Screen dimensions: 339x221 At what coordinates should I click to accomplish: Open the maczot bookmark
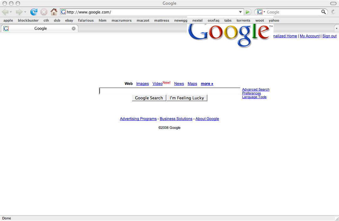(x=143, y=20)
